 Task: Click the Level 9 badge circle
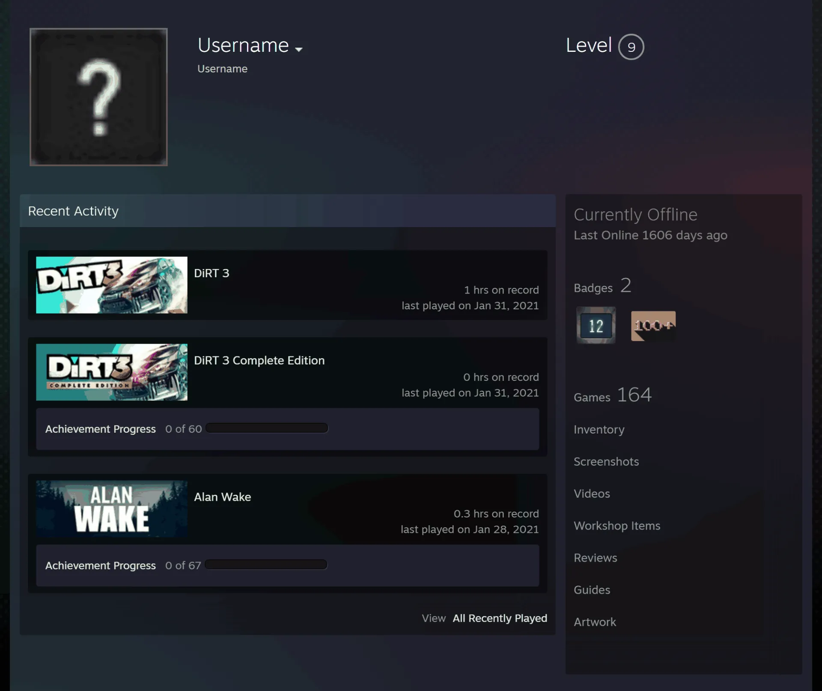631,47
